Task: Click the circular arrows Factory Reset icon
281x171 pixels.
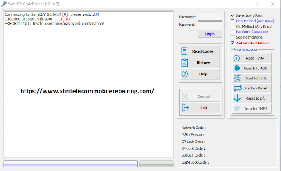Action: click(x=238, y=88)
